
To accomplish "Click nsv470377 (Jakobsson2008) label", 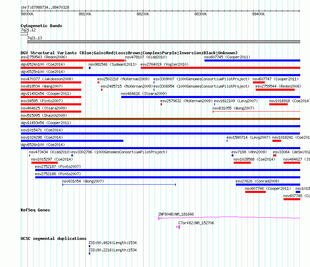I will 47,79.
